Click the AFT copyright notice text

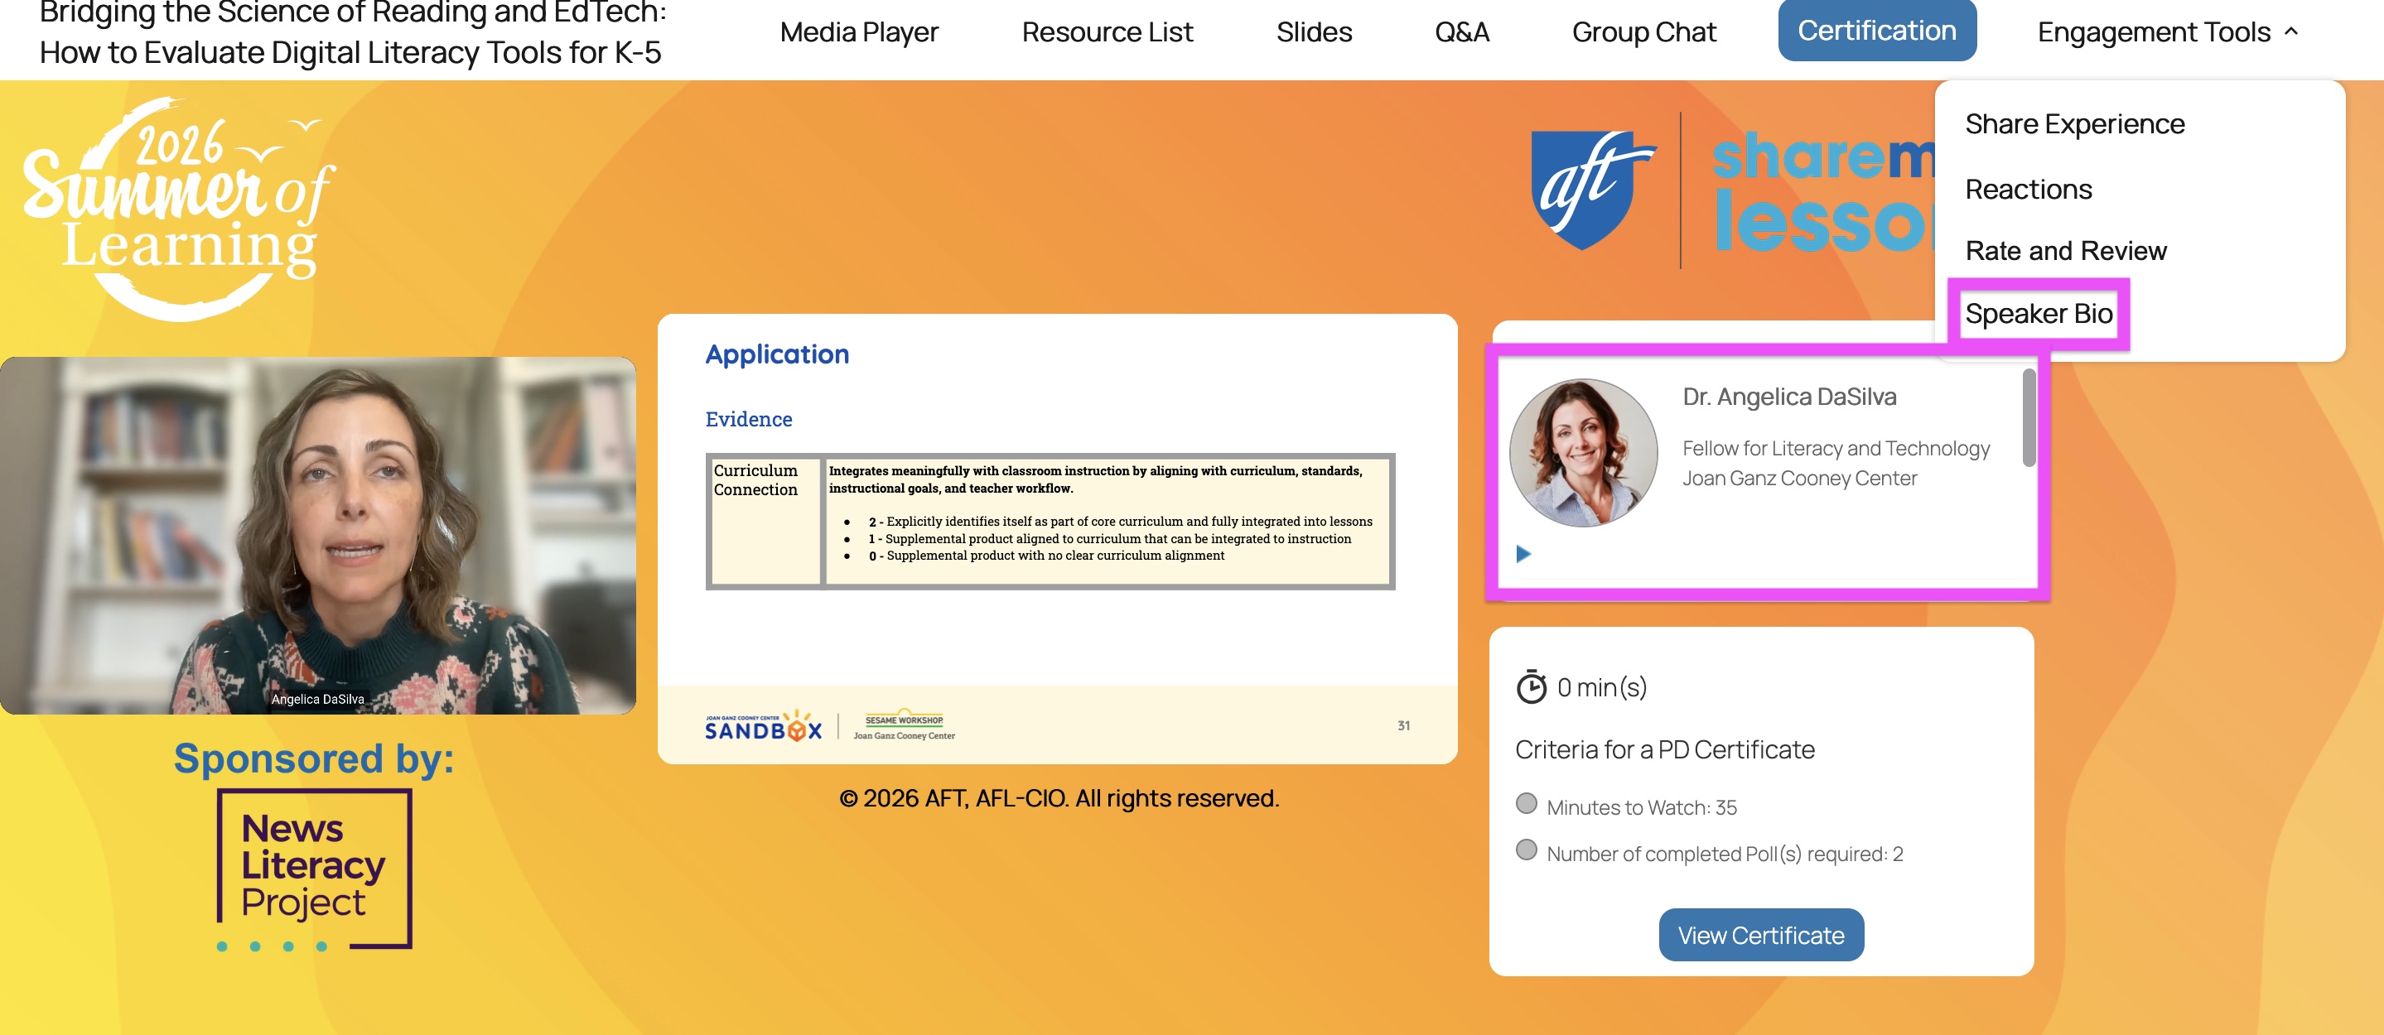coord(1059,797)
